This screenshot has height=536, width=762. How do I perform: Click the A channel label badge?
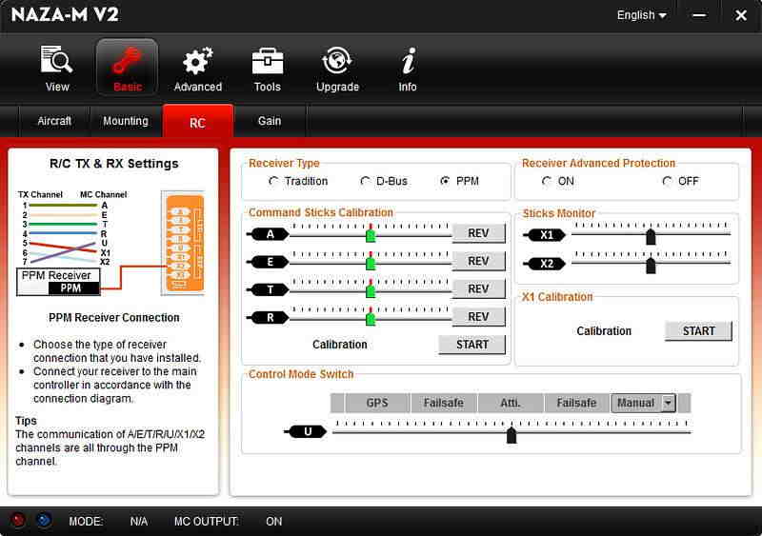(269, 234)
